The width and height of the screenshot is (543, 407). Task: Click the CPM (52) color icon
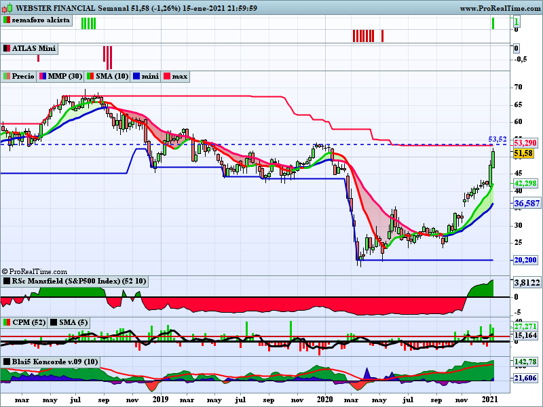tap(7, 323)
